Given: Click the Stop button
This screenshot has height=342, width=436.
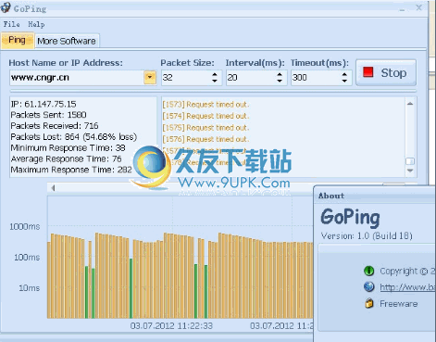Looking at the screenshot, I should tap(386, 73).
